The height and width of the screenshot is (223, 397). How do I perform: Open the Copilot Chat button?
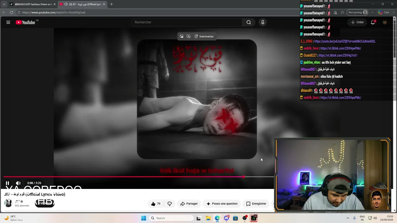pyautogui.click(x=384, y=12)
